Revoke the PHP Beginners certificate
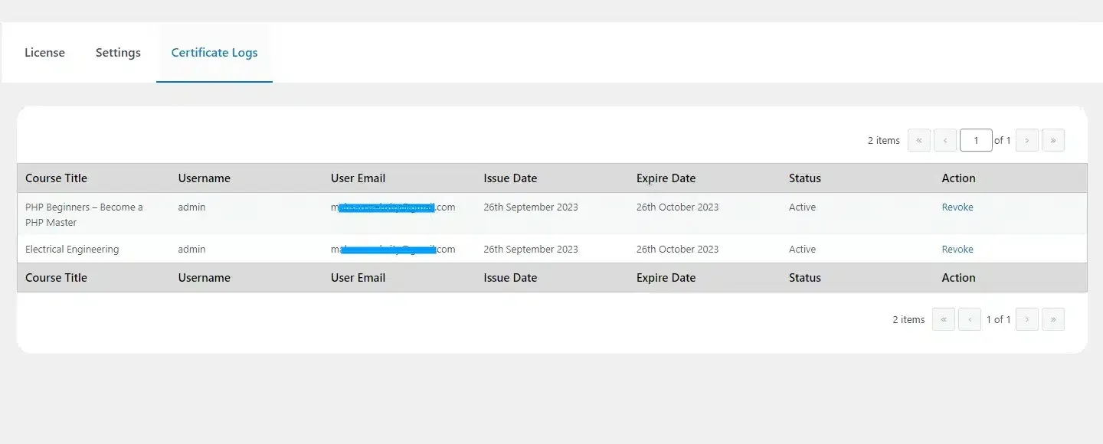This screenshot has height=444, width=1103. 957,207
